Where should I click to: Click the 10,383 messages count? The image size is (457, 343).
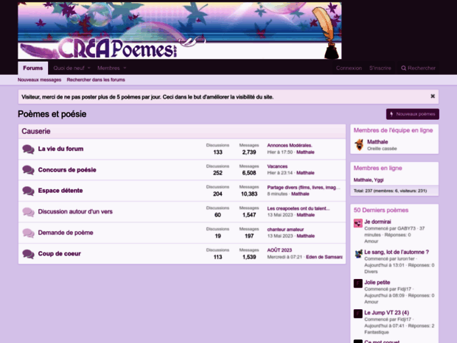click(x=249, y=194)
